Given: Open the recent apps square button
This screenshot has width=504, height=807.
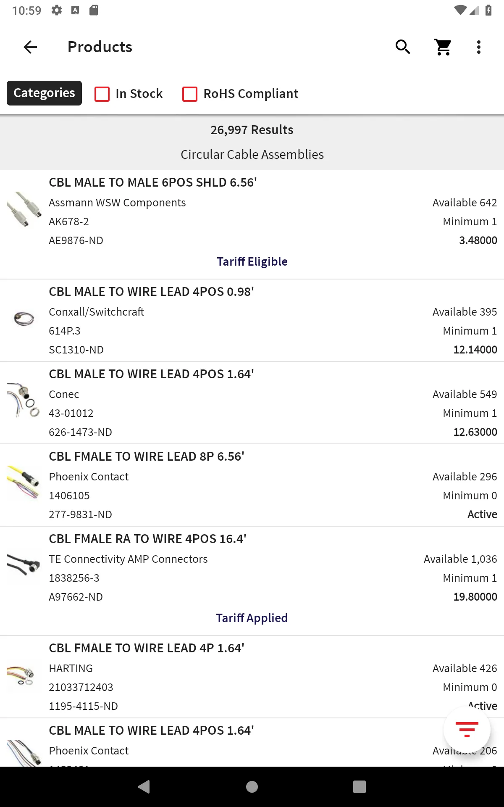Looking at the screenshot, I should coord(360,786).
